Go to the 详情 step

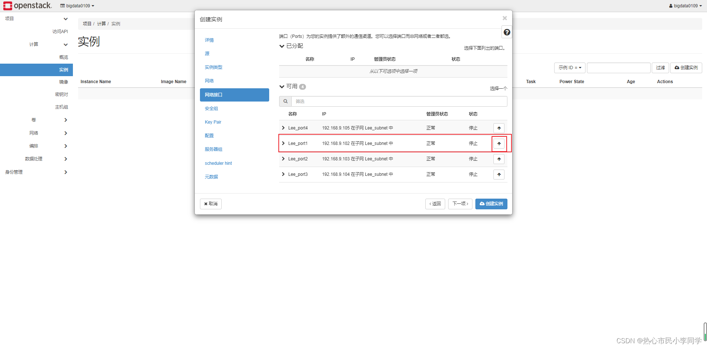[209, 40]
